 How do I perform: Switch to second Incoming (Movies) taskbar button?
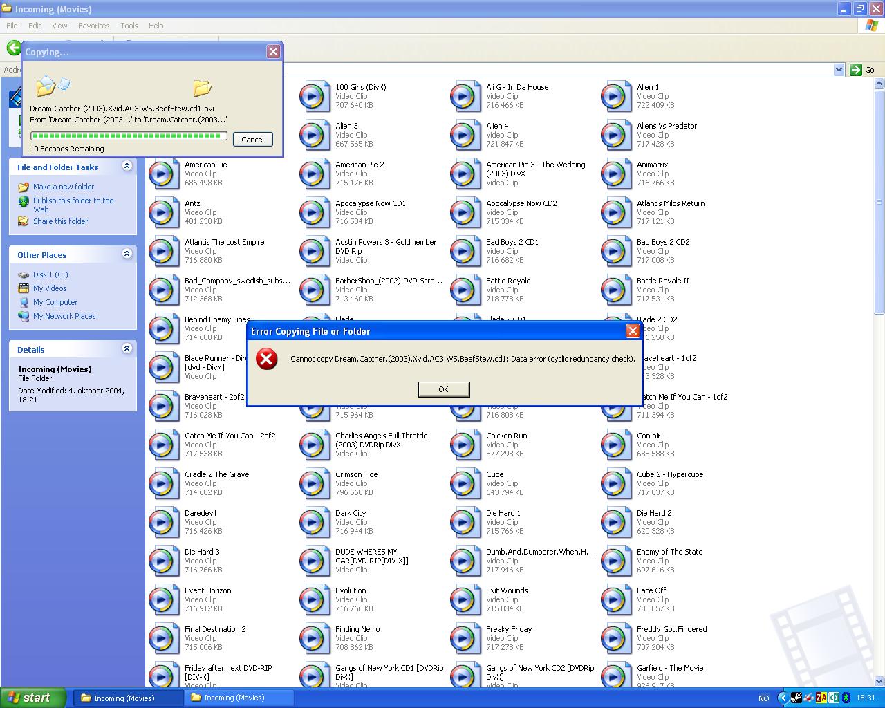(x=239, y=698)
